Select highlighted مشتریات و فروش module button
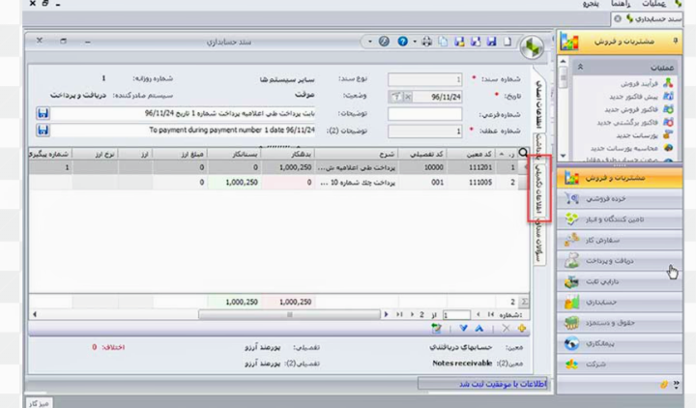Image resolution: width=696 pixels, height=408 pixels. (x=620, y=178)
